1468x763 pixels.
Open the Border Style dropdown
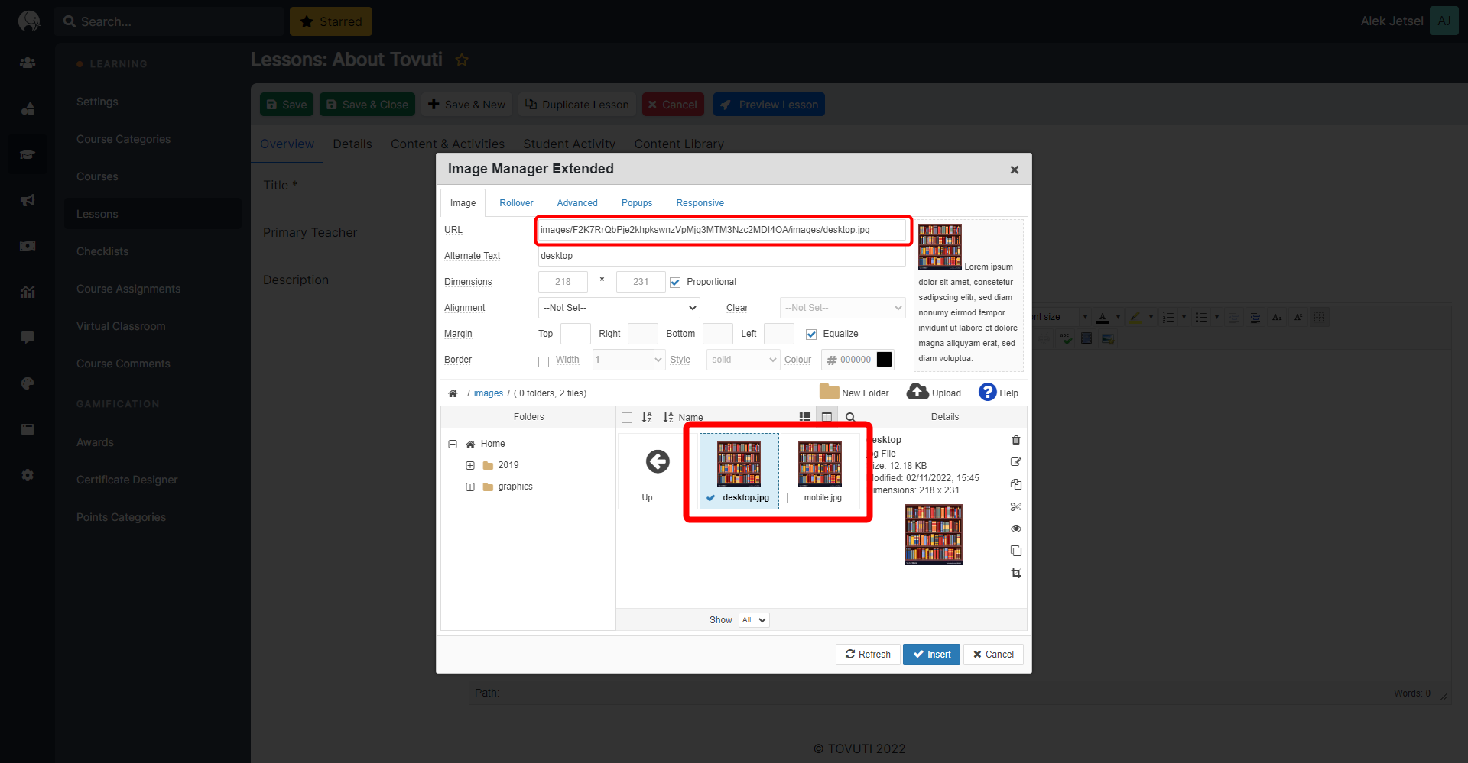click(743, 360)
